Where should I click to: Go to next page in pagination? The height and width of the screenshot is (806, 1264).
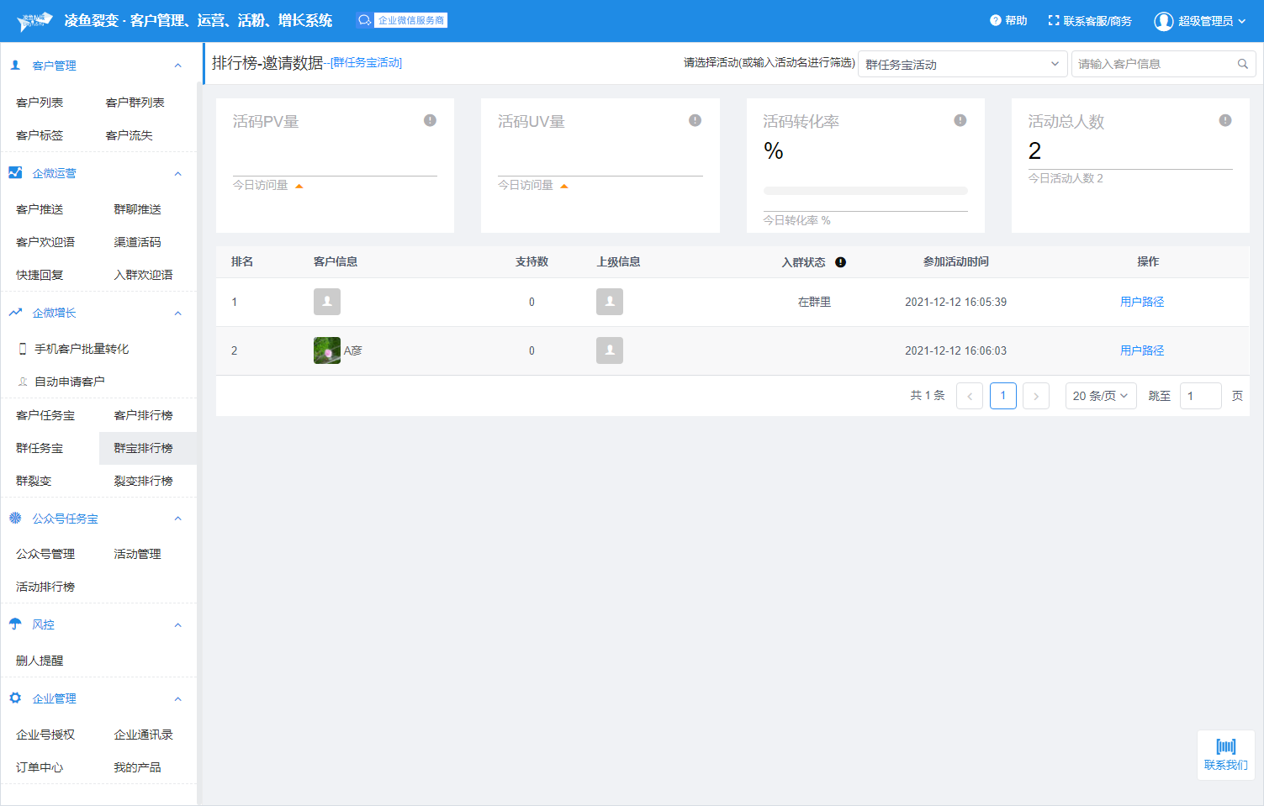pos(1035,396)
